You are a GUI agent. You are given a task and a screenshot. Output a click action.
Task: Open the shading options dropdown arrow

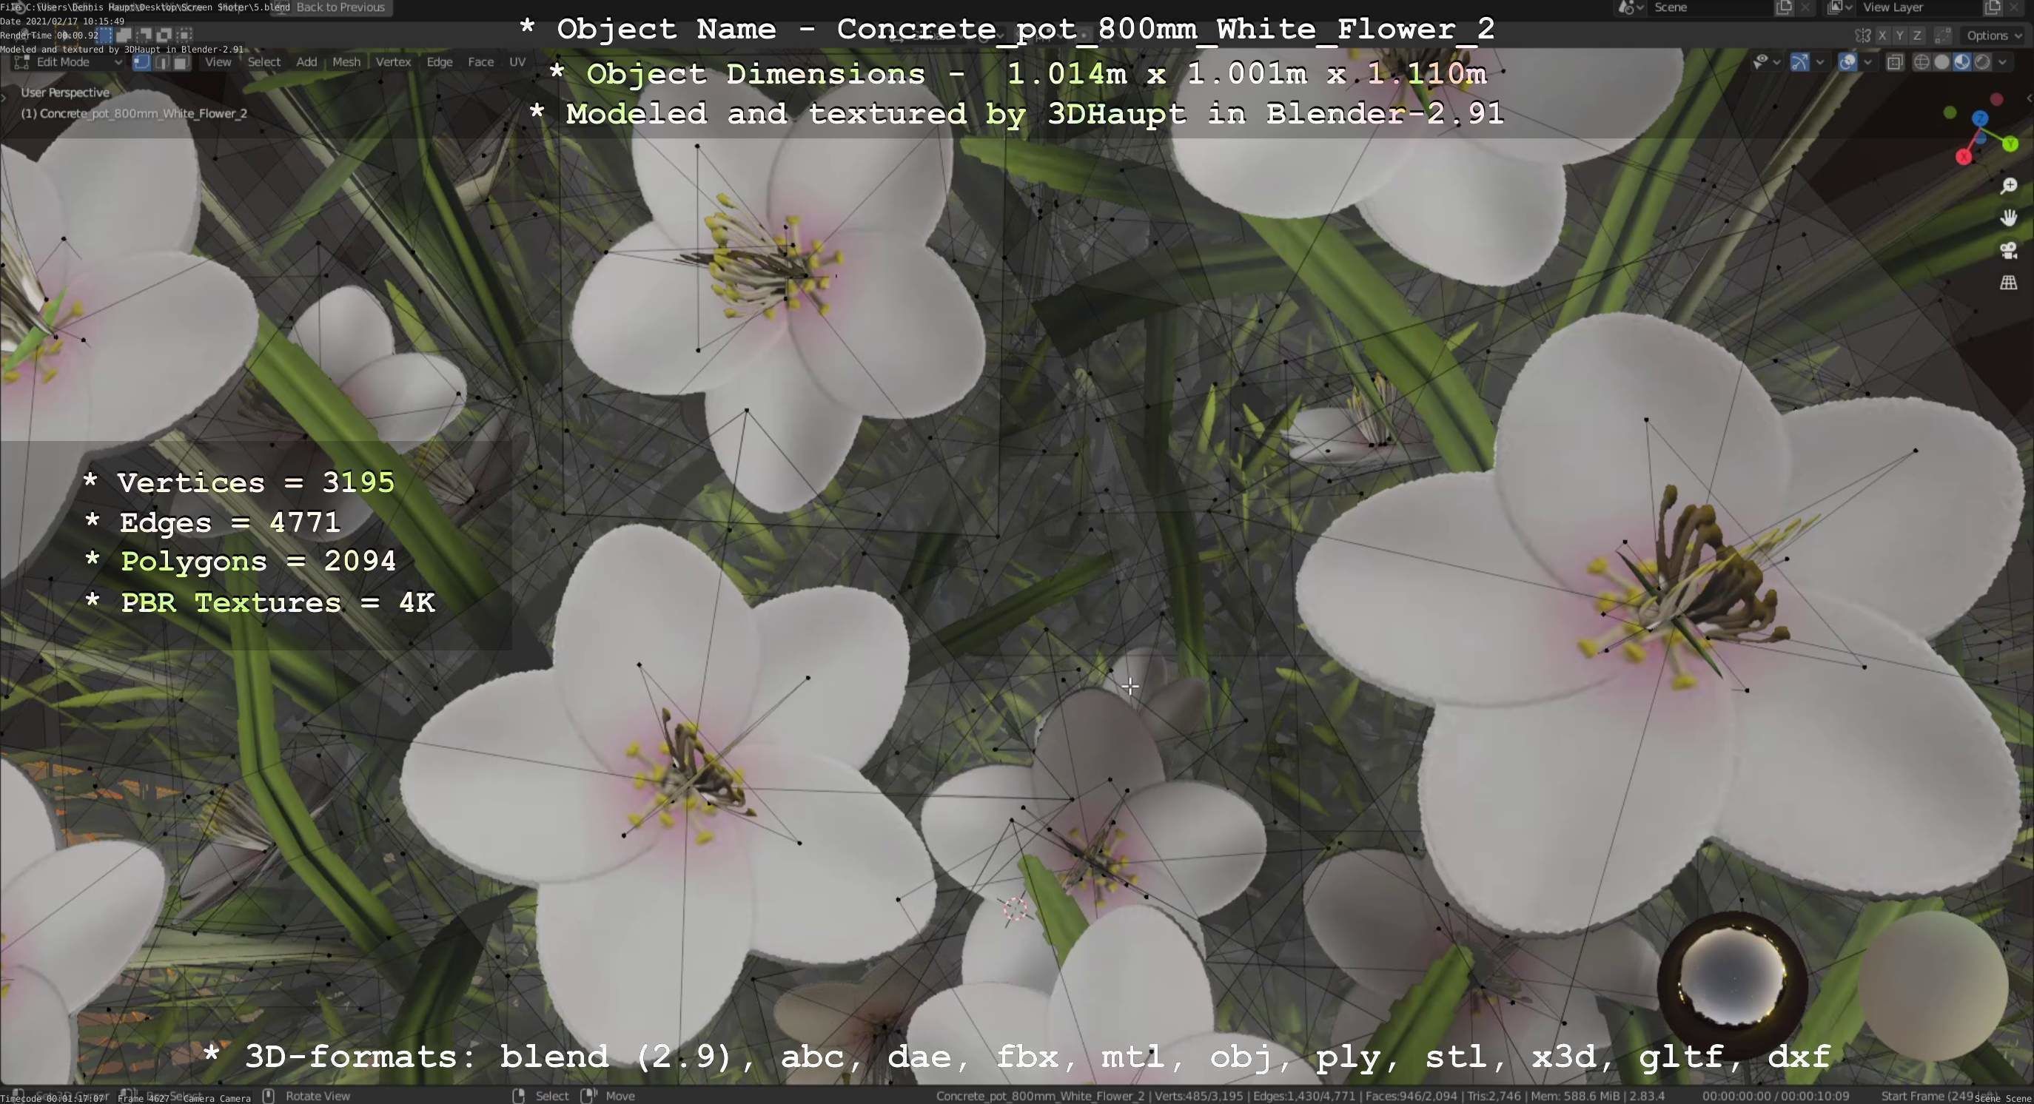(2002, 62)
